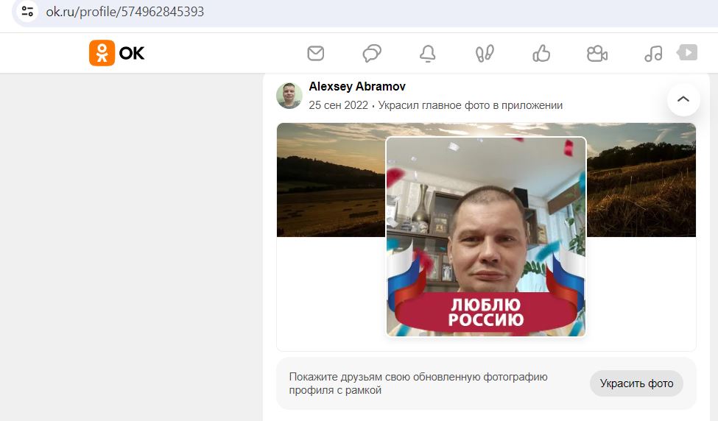Go to OK home via orange logo
718x421 pixels.
click(x=102, y=53)
